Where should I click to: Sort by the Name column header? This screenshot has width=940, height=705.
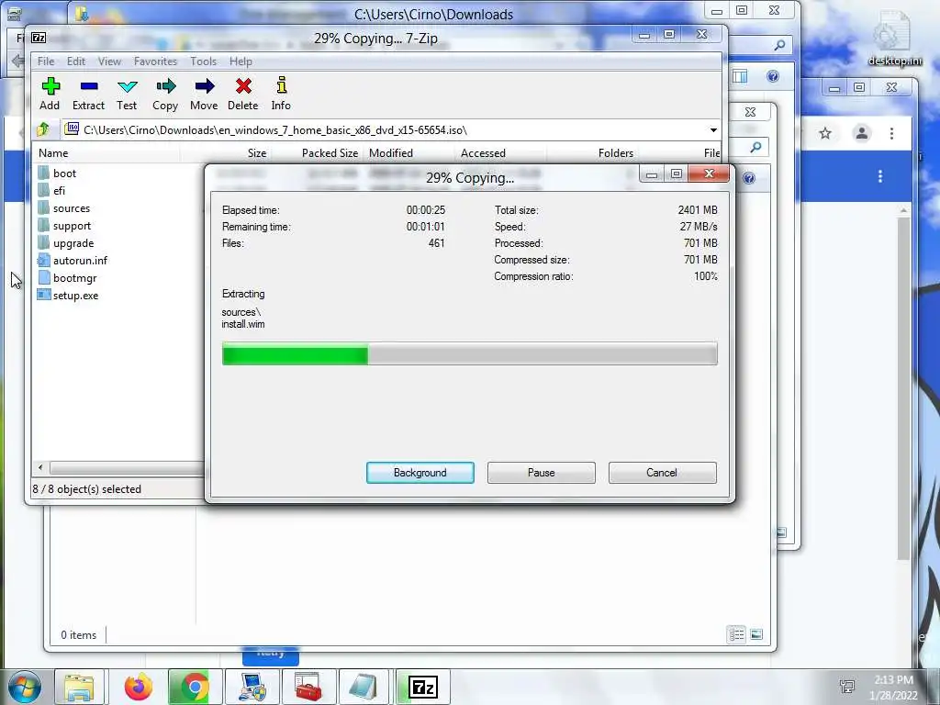point(106,153)
